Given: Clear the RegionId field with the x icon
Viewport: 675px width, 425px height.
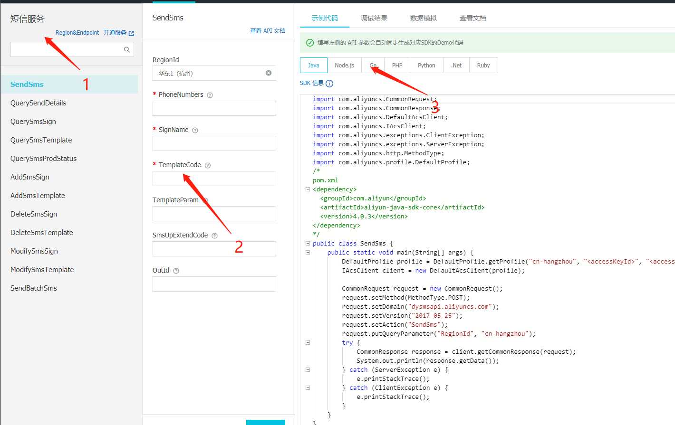Looking at the screenshot, I should coord(269,73).
